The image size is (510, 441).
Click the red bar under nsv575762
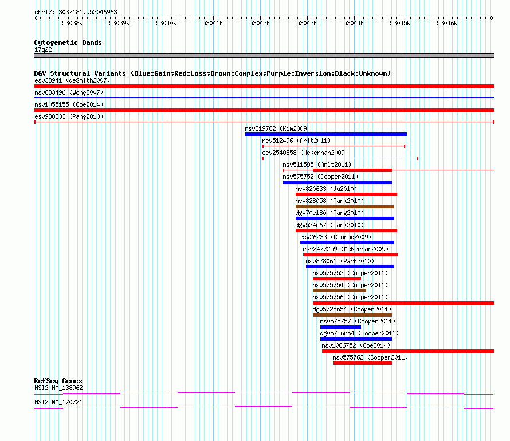[x=363, y=363]
